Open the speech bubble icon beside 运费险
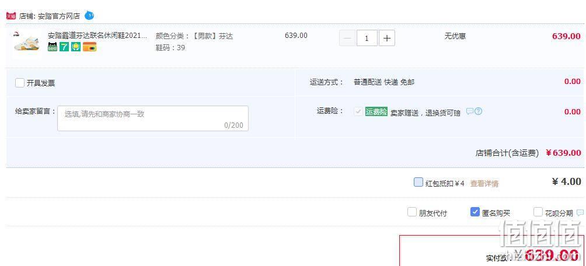The image size is (586, 266). [470, 111]
